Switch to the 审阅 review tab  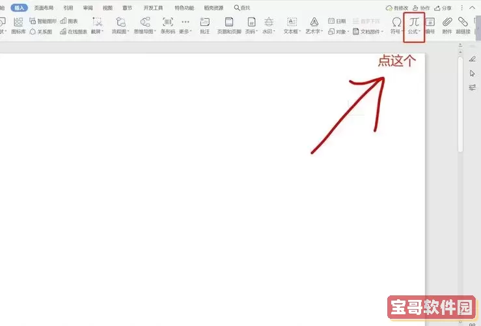click(88, 8)
